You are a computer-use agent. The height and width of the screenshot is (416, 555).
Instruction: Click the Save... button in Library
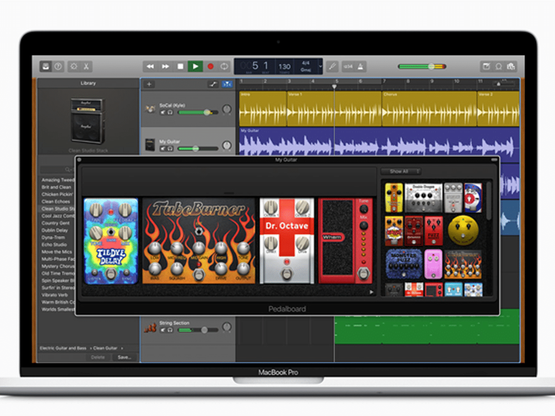coord(124,357)
